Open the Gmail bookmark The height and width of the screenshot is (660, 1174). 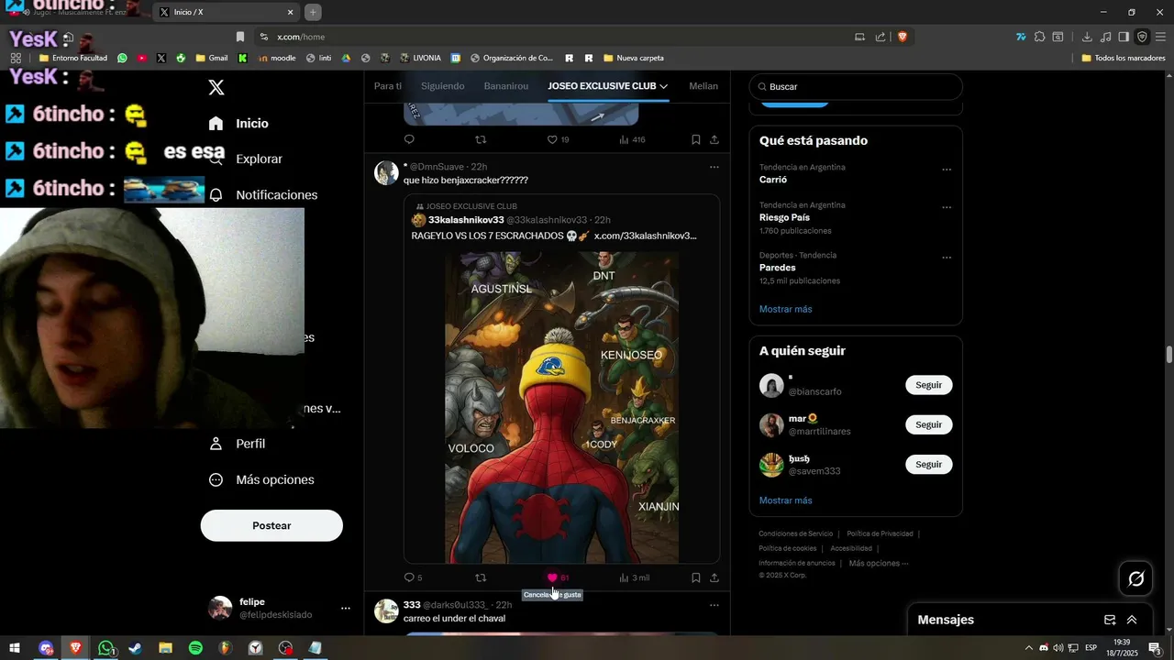(x=212, y=58)
